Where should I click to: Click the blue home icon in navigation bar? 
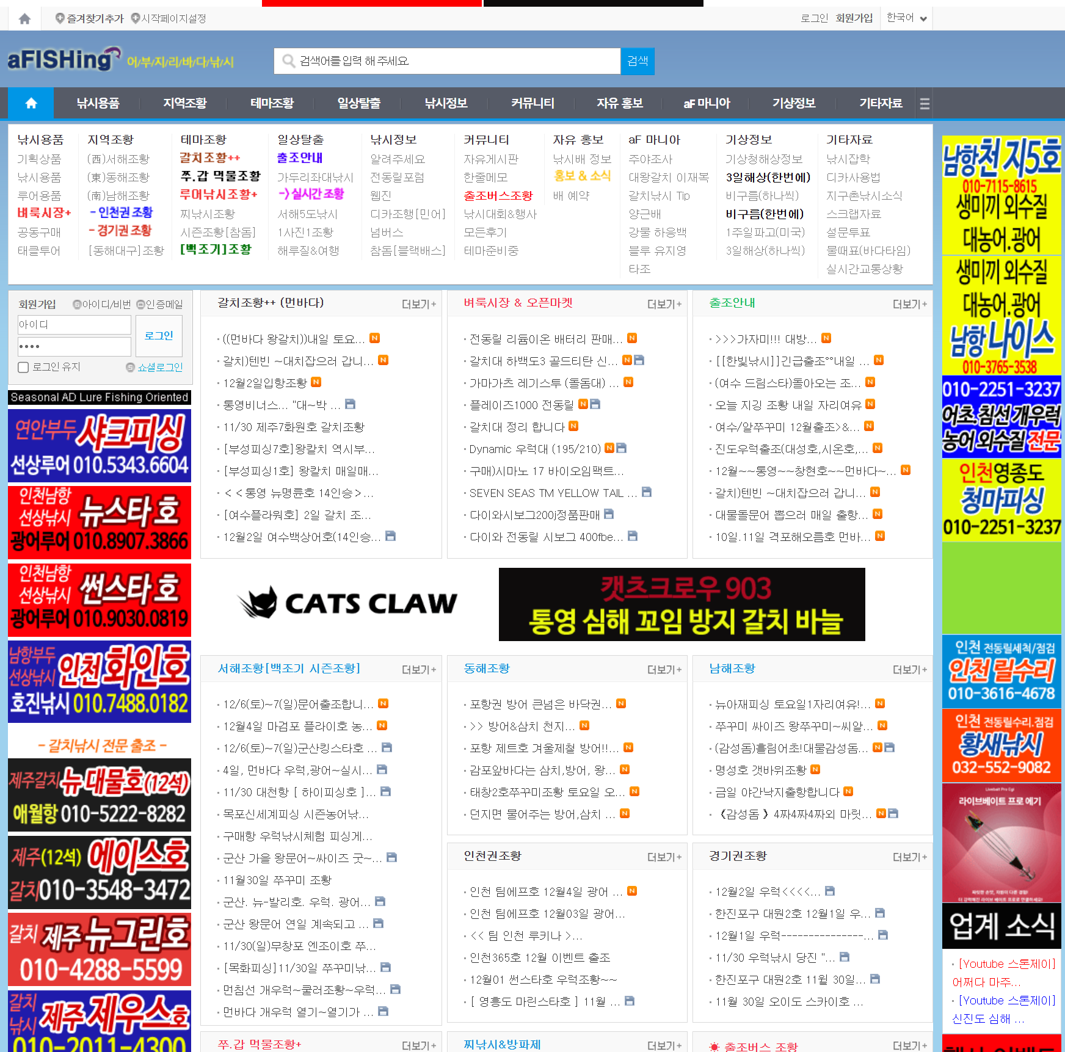click(x=31, y=103)
